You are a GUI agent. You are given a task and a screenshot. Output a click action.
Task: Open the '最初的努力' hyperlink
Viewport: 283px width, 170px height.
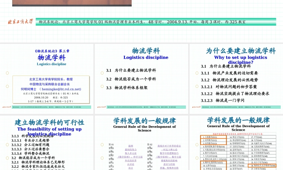pos(131,150)
